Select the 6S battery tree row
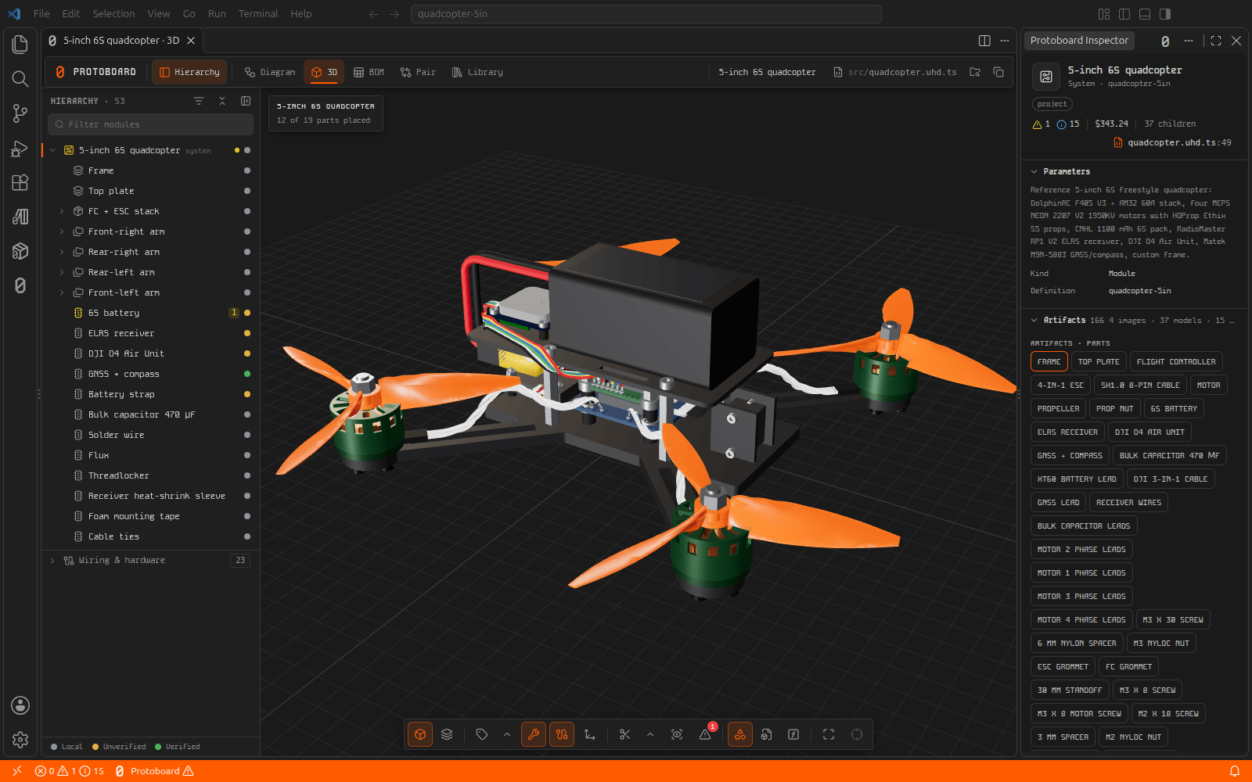1252x782 pixels. pyautogui.click(x=150, y=313)
